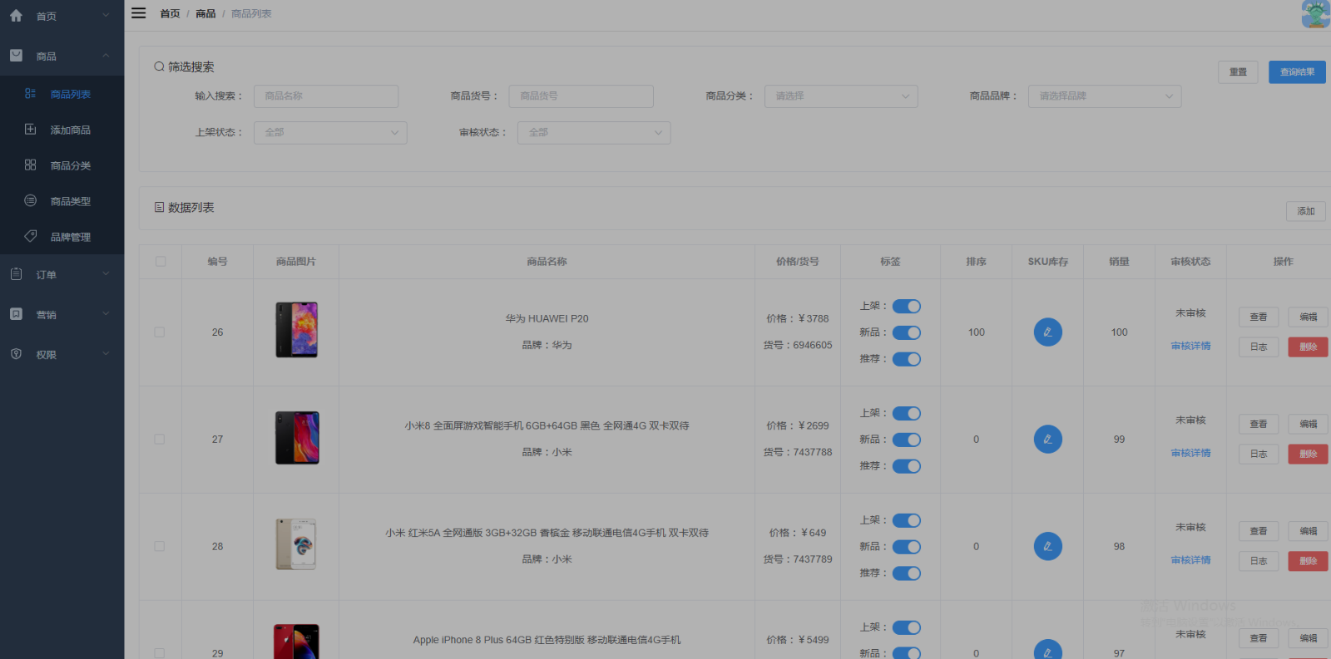Click the home icon in sidebar
Viewport: 1331px width, 659px height.
coord(16,16)
